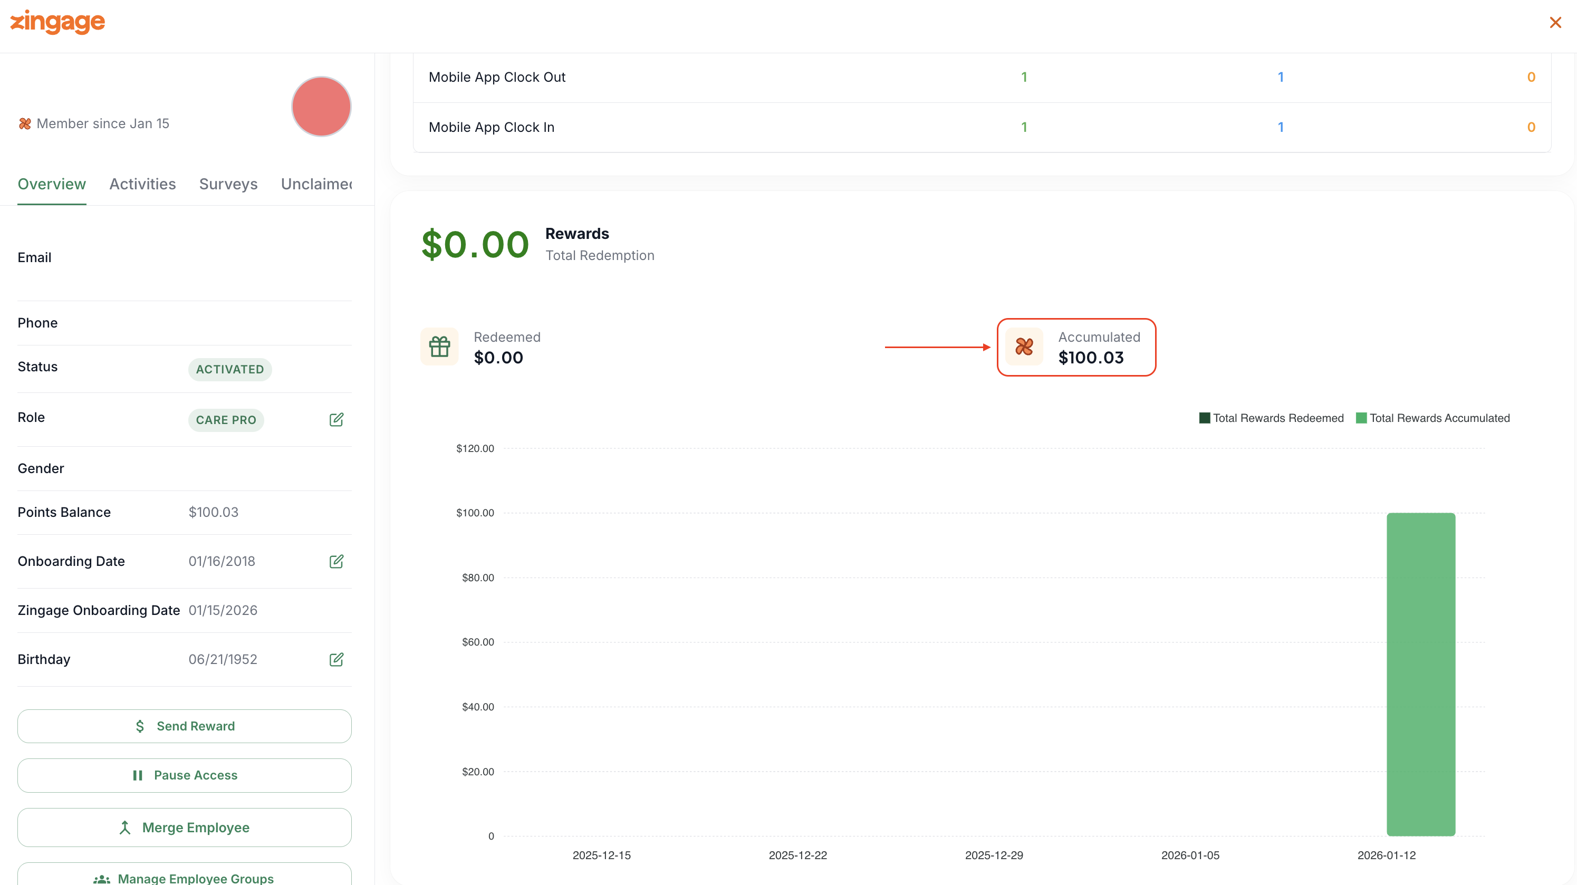Click the Send Reward button

coord(184,726)
